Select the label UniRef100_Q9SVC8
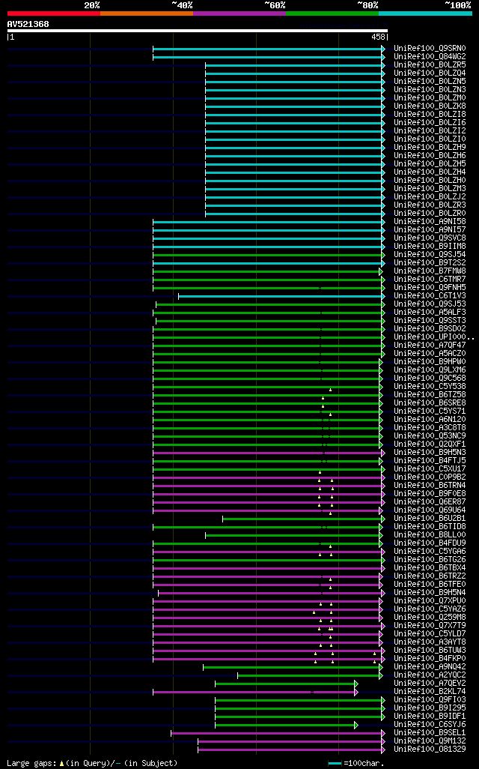 click(x=430, y=238)
